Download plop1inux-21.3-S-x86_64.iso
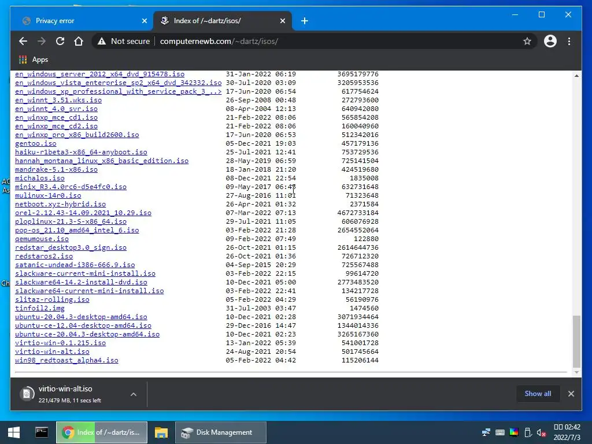This screenshot has height=444, width=592. pyautogui.click(x=71, y=221)
